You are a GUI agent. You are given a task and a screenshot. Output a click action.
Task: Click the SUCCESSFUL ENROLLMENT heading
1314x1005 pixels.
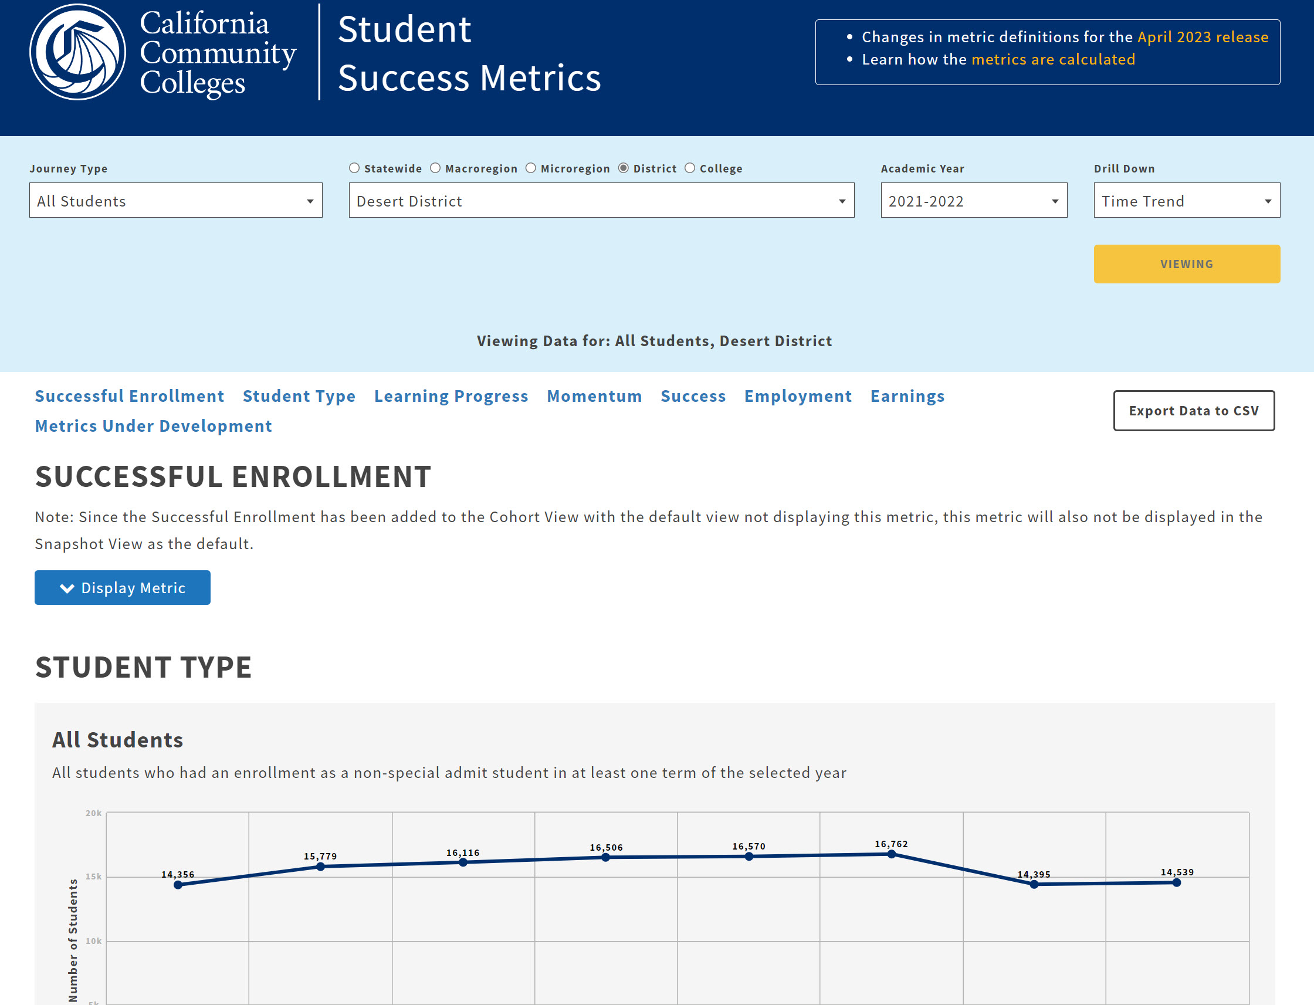point(233,477)
